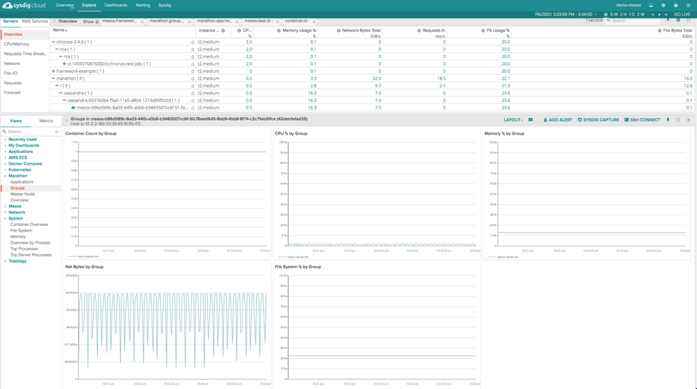Click the Views search field
The width and height of the screenshot is (697, 389).
tap(30, 132)
